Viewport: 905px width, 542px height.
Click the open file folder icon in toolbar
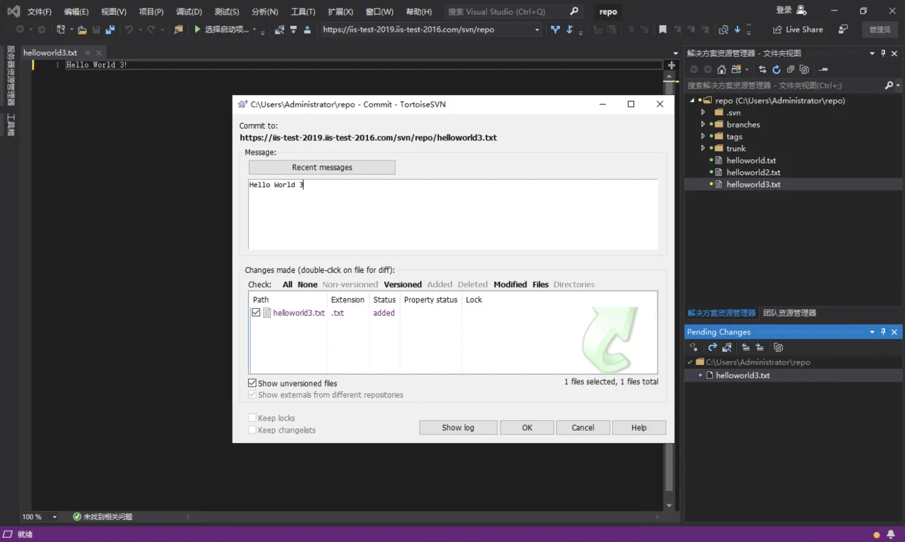tap(82, 29)
